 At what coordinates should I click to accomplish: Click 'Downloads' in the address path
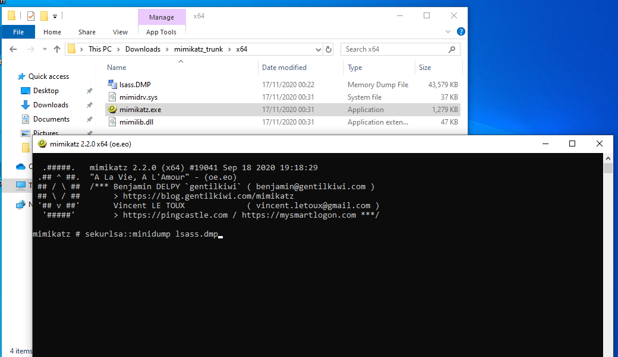click(x=143, y=49)
